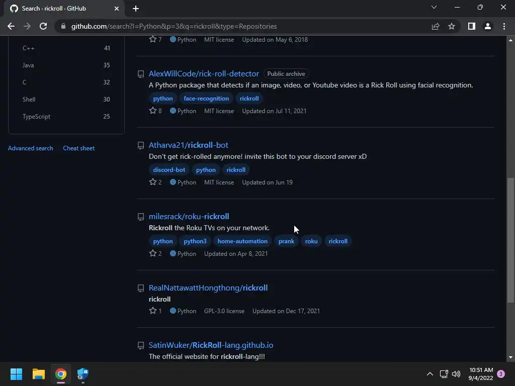The width and height of the screenshot is (515, 386).
Task: Click the 2 stars count for roku-rickroll
Action: (155, 254)
